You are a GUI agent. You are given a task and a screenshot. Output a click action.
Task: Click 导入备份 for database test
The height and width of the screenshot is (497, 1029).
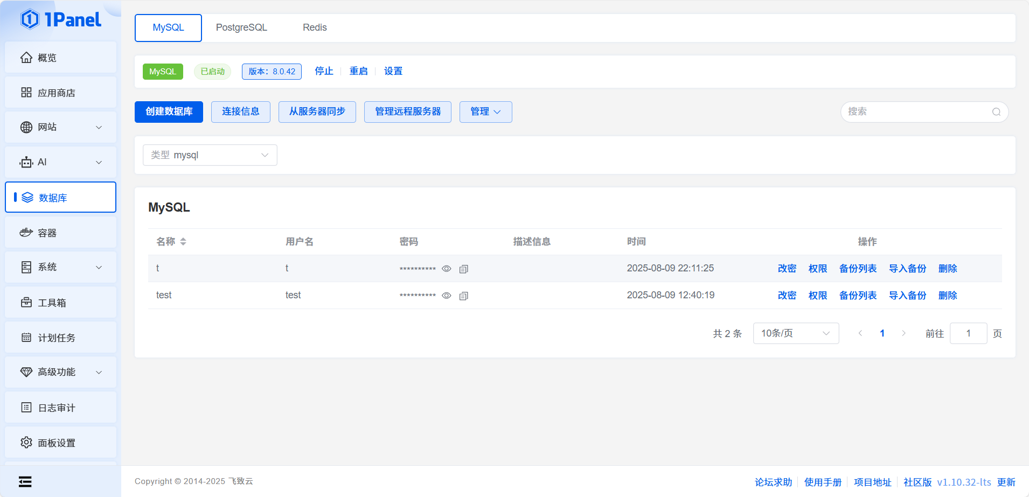(908, 296)
